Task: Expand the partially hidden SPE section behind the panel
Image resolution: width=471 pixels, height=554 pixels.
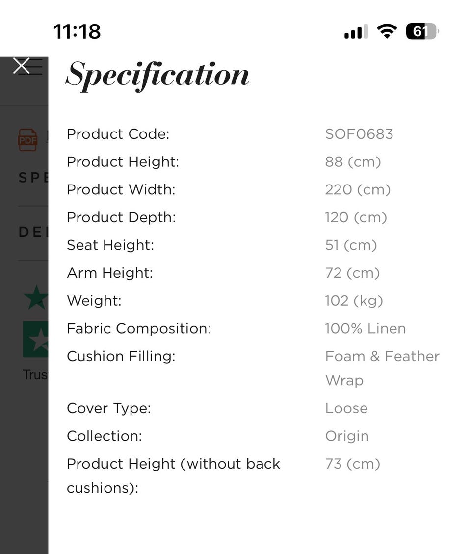Action: tap(33, 178)
